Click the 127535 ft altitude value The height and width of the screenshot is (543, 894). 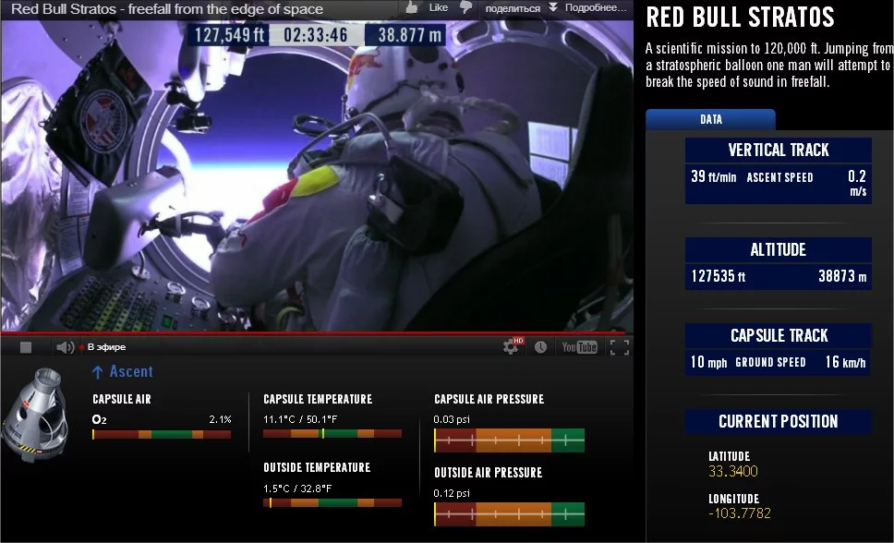click(x=718, y=276)
